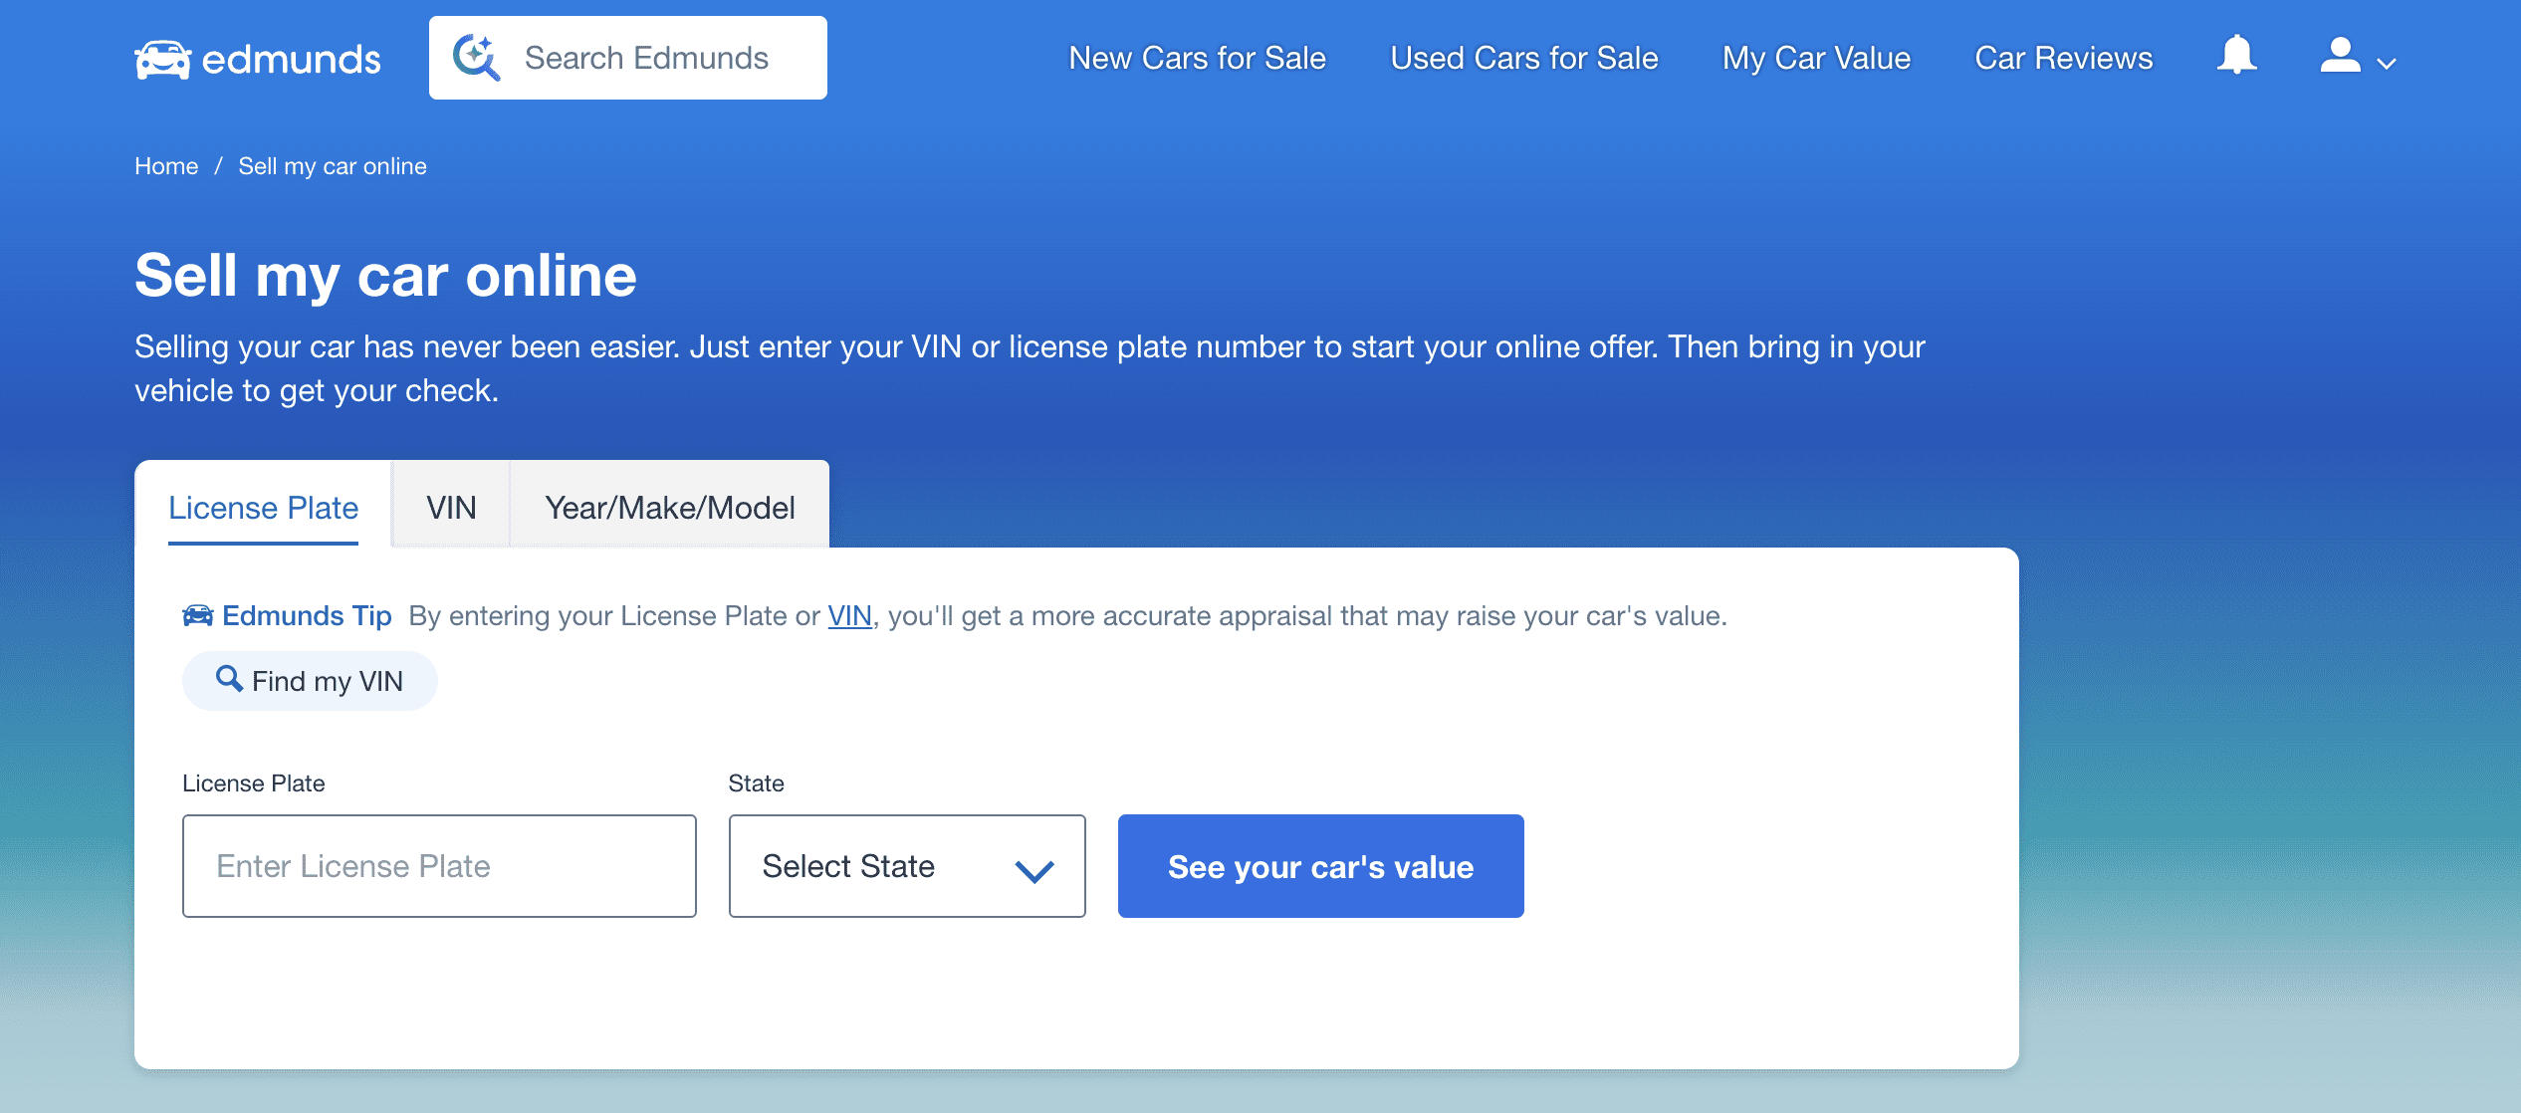
Task: Follow the VIN link in tip
Action: click(849, 616)
